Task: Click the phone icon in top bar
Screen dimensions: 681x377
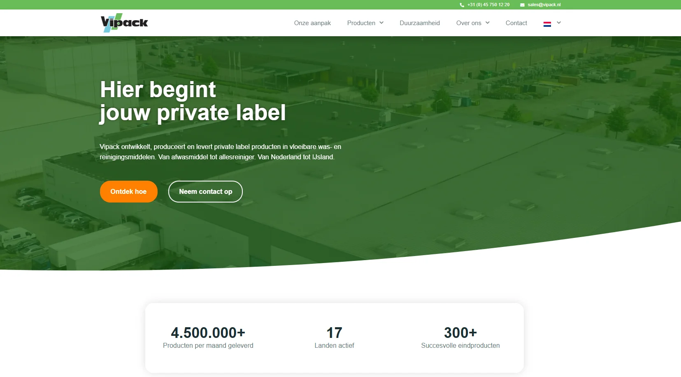Action: pyautogui.click(x=462, y=5)
